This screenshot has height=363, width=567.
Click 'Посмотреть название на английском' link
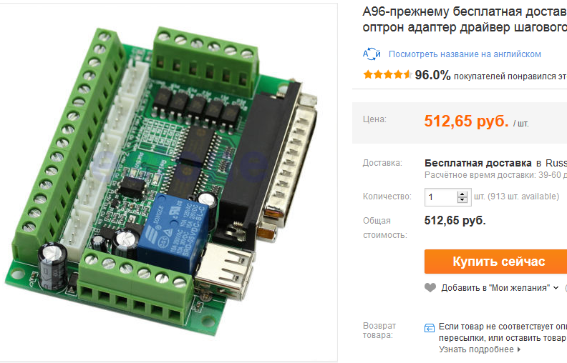pos(465,54)
